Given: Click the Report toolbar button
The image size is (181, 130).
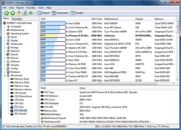Looking at the screenshot, I should [x=43, y=13].
